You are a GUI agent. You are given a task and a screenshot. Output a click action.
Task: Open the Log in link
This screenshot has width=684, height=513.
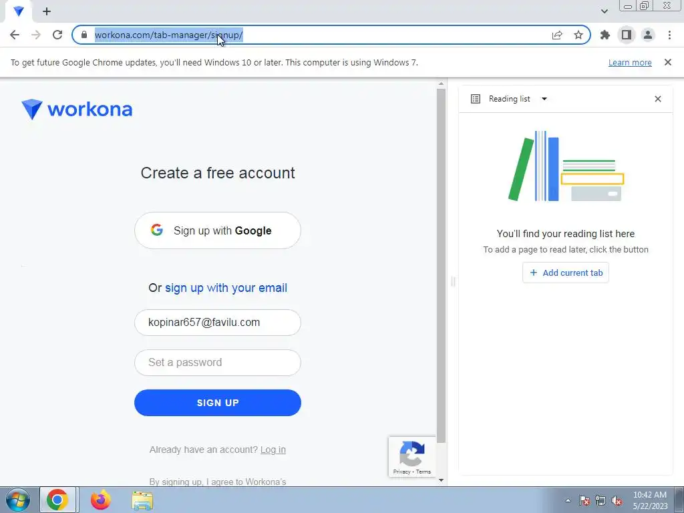(273, 450)
